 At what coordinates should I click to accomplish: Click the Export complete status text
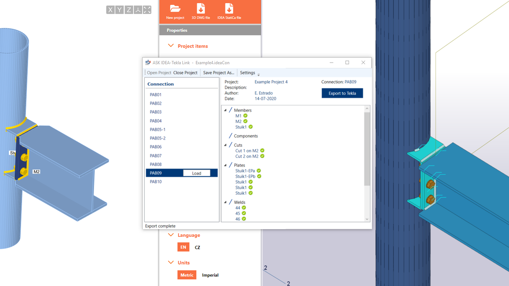point(160,226)
